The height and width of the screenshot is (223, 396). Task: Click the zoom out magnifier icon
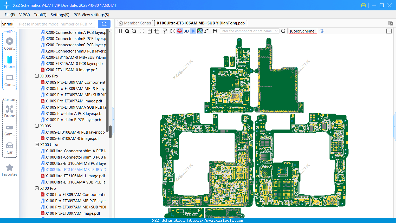(x=134, y=31)
